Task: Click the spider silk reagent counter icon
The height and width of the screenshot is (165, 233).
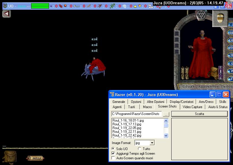Action: click(x=125, y=6)
